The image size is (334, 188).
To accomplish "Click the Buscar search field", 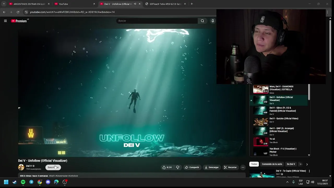I will pyautogui.click(x=157, y=21).
